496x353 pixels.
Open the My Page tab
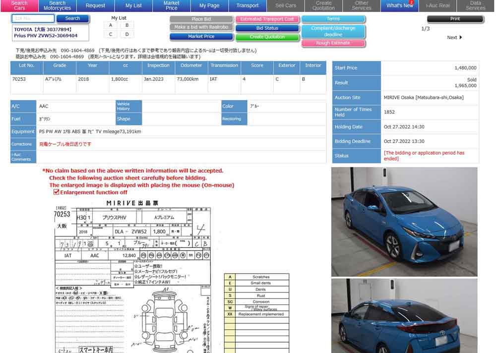[x=209, y=5]
